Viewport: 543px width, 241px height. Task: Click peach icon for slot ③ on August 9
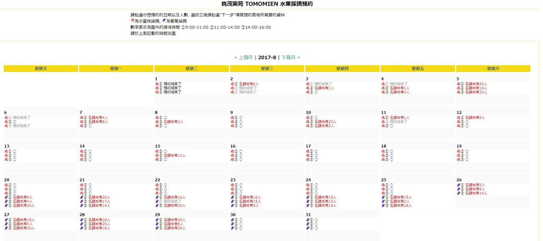tap(232, 126)
